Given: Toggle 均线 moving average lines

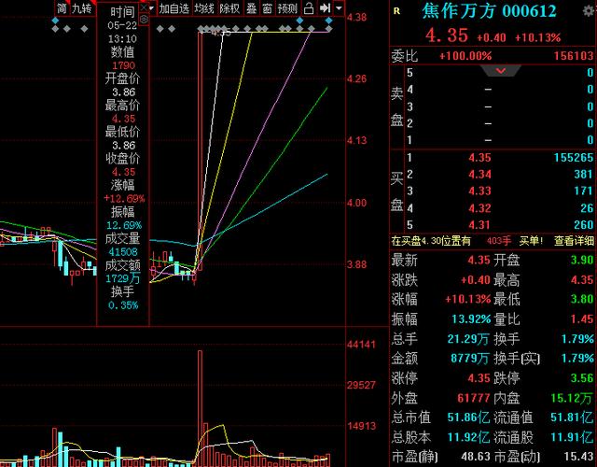Looking at the screenshot, I should (204, 8).
